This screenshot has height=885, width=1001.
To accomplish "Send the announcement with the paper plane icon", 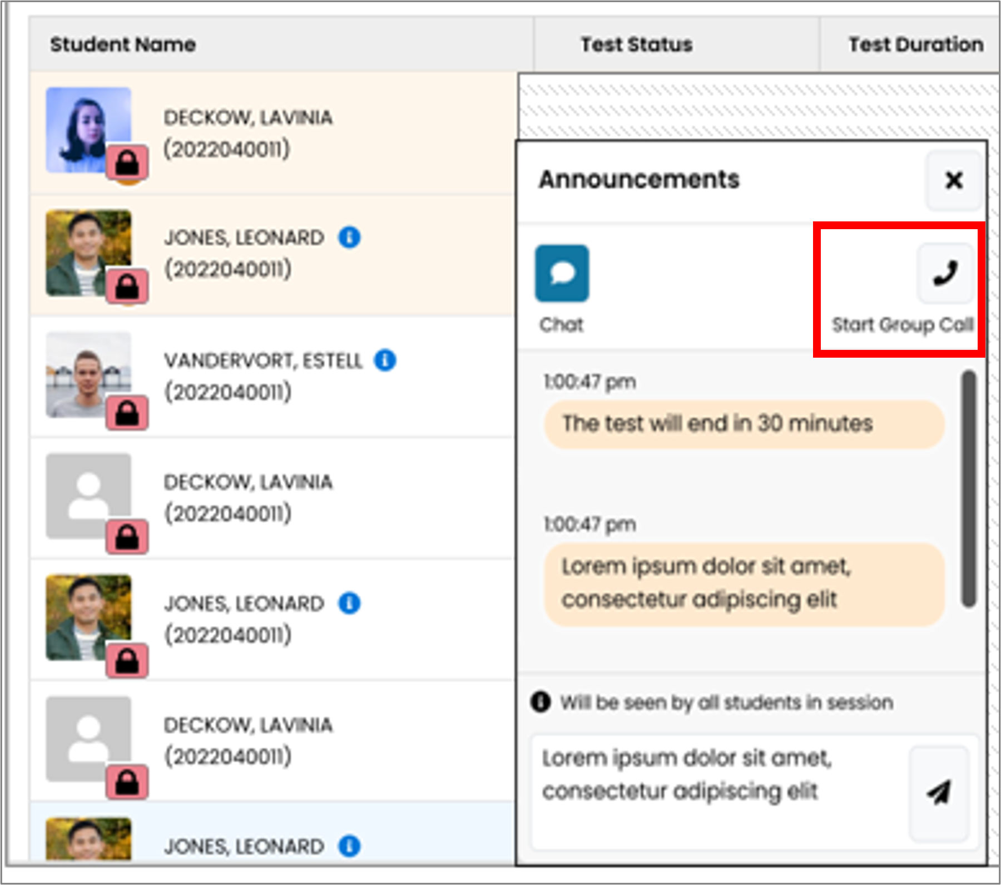I will (x=940, y=792).
